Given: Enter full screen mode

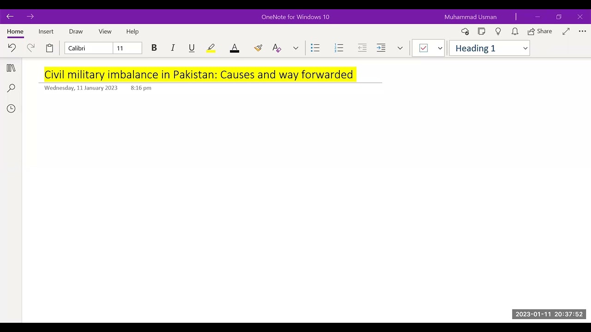Looking at the screenshot, I should tap(566, 31).
